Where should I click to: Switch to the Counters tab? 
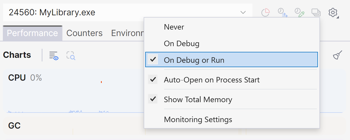click(84, 33)
